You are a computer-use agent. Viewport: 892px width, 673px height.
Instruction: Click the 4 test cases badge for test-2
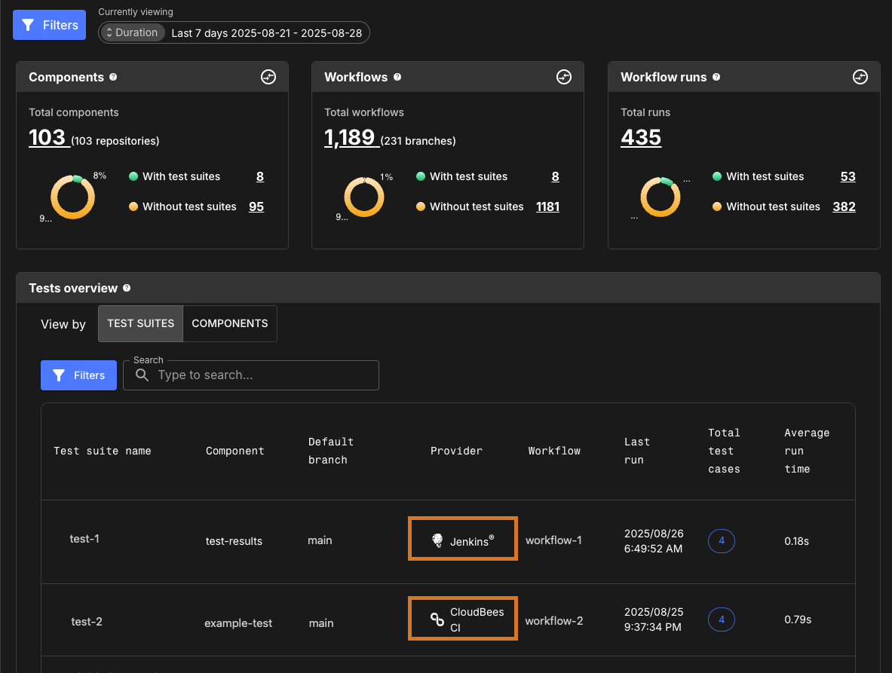[721, 619]
